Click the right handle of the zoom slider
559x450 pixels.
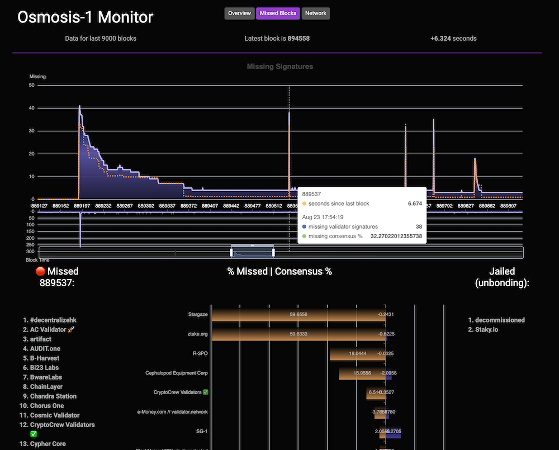[273, 253]
